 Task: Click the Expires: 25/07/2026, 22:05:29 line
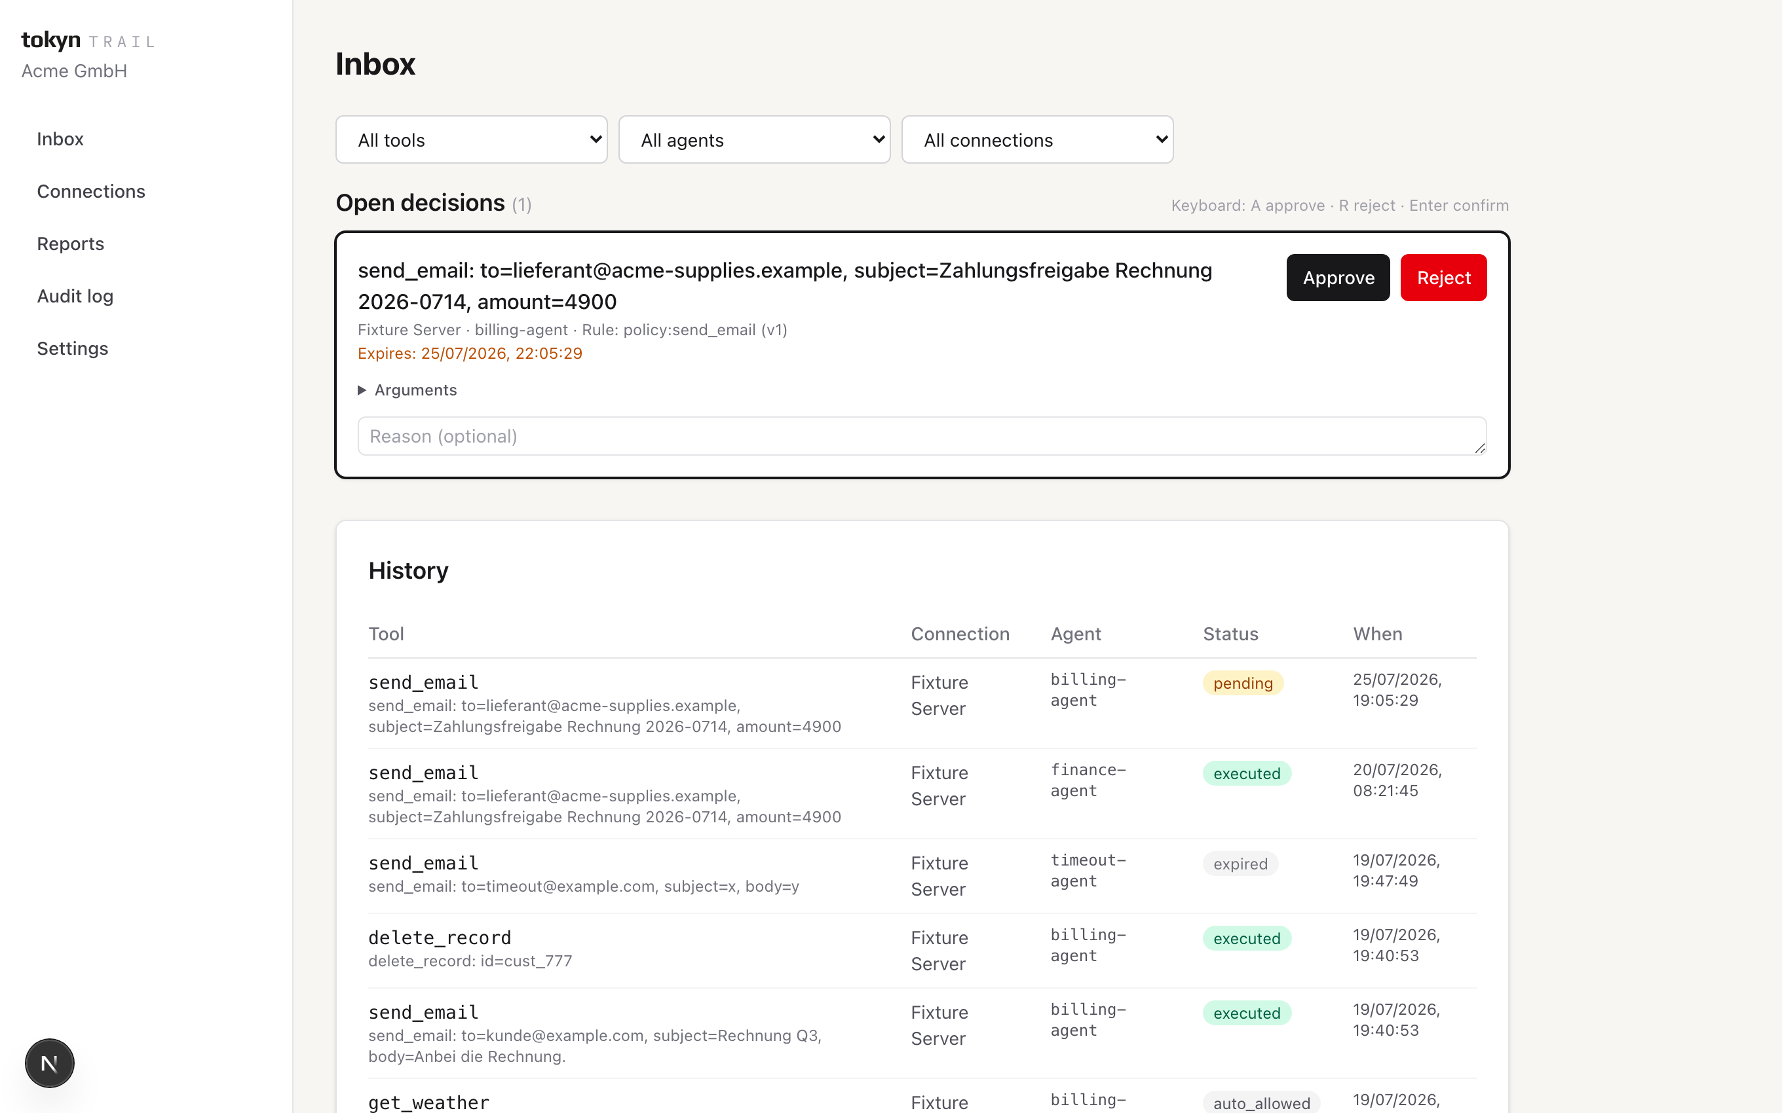[x=470, y=354]
